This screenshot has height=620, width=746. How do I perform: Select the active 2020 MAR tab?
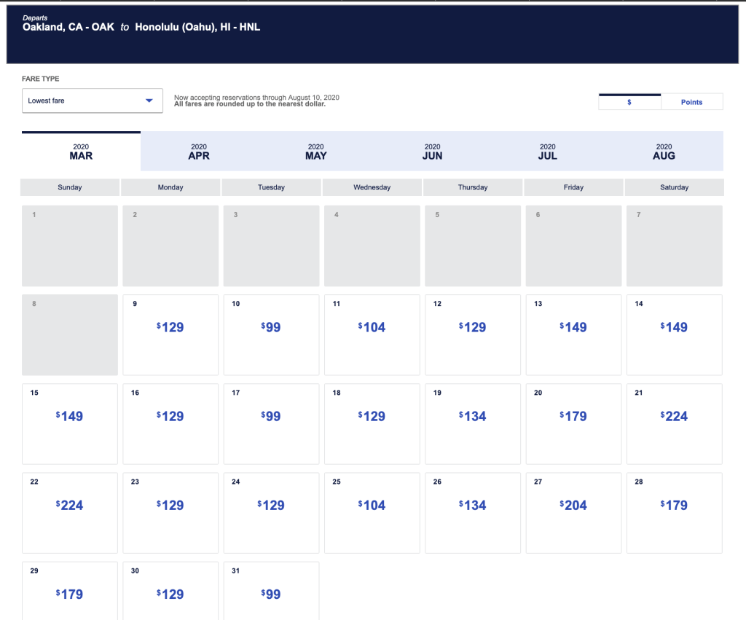[x=81, y=152]
